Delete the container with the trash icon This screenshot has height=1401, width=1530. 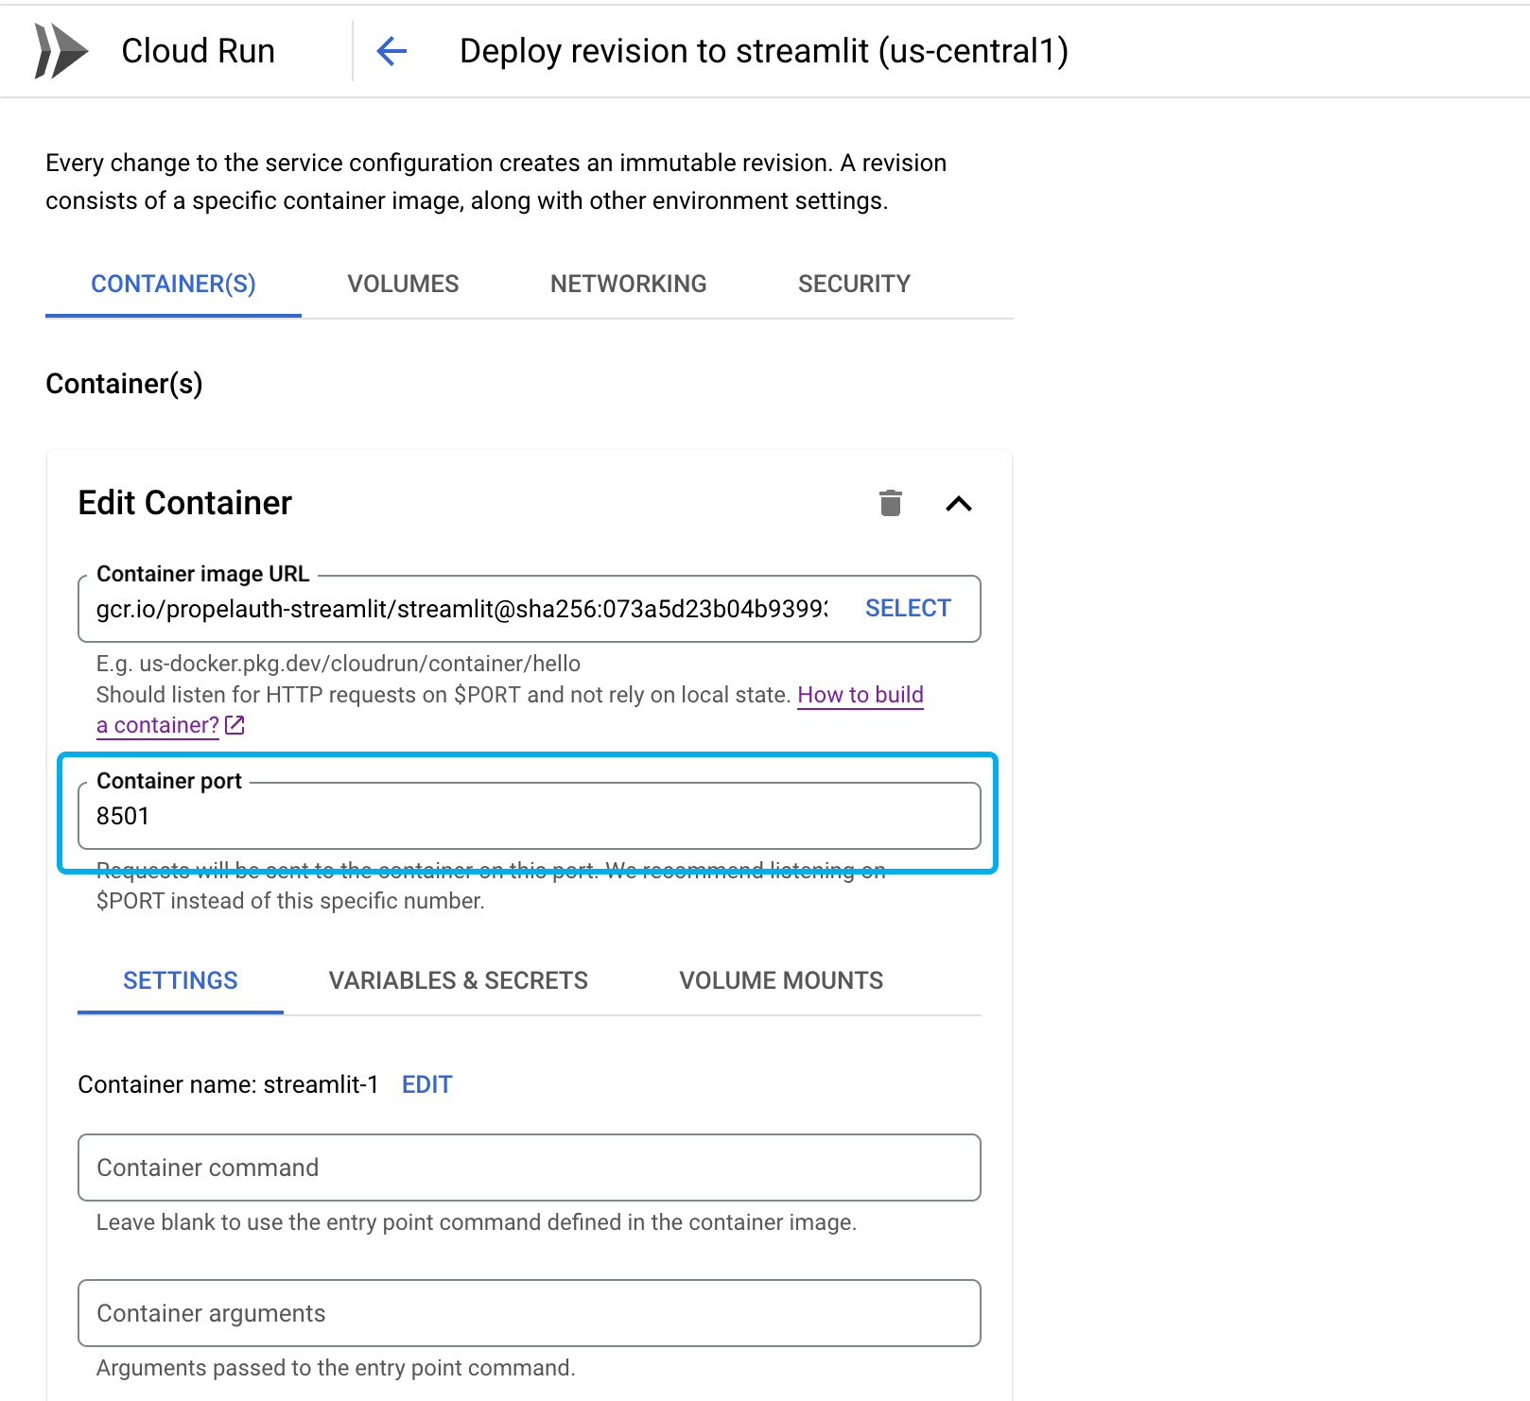pos(891,503)
